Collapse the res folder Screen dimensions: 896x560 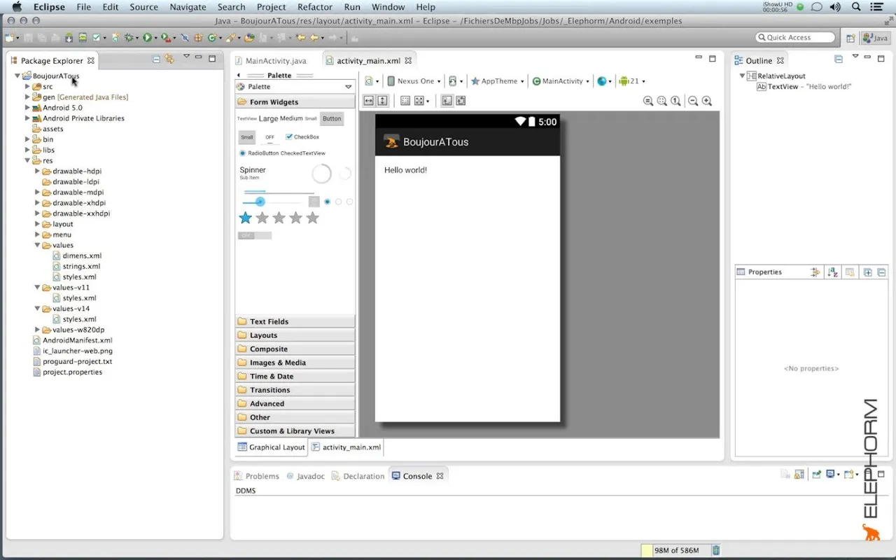28,161
